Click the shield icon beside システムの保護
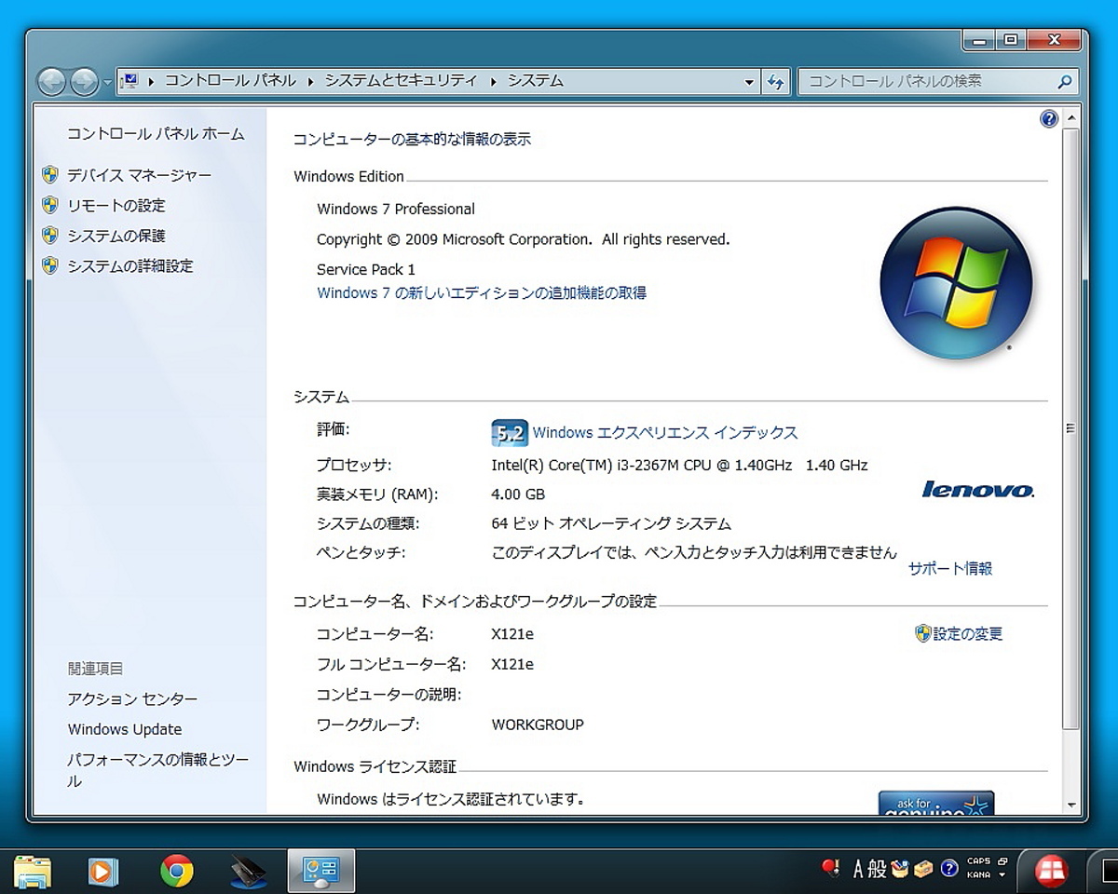 tap(50, 236)
